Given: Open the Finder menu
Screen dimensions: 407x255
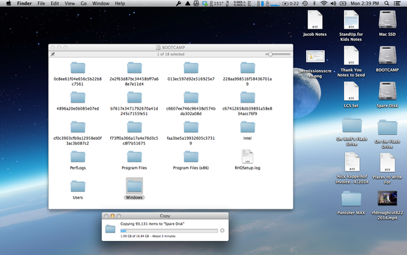Looking at the screenshot, I should pyautogui.click(x=24, y=4).
